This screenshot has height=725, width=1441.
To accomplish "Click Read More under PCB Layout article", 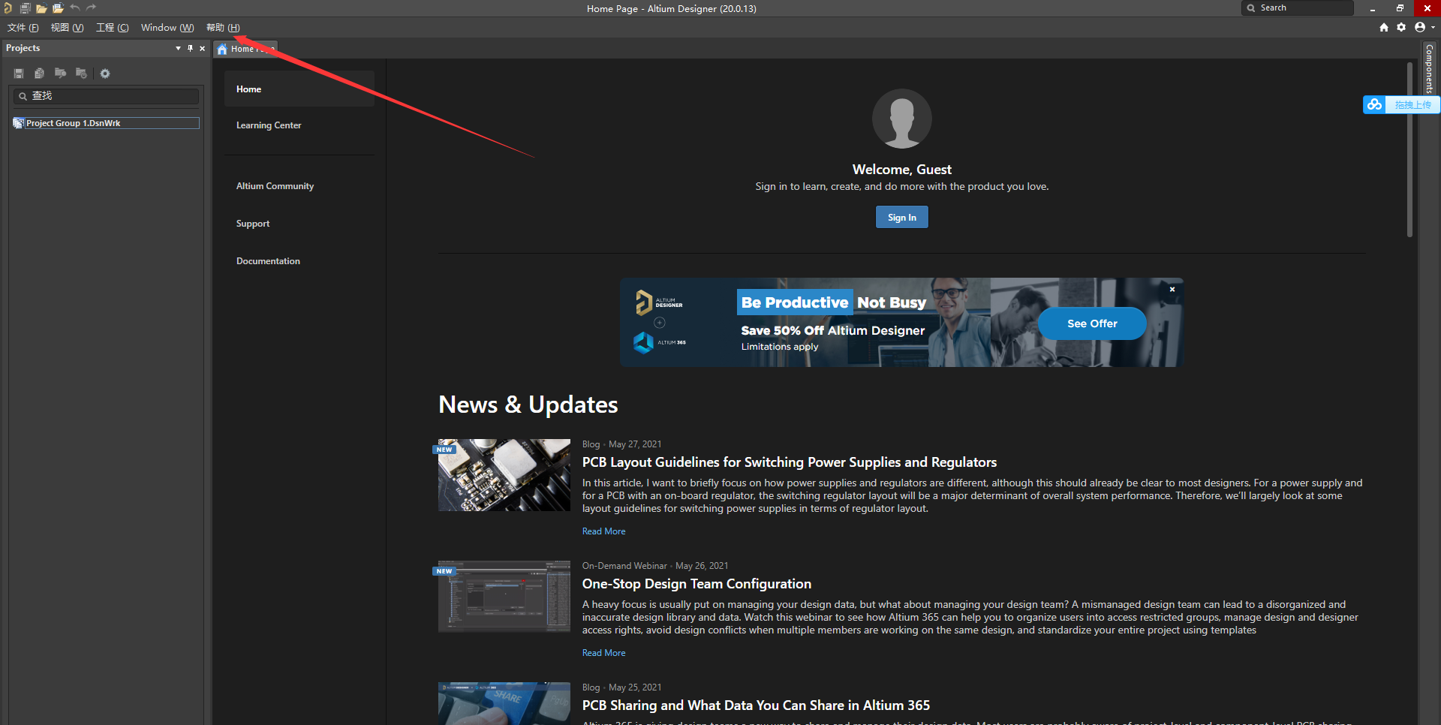I will pos(603,531).
